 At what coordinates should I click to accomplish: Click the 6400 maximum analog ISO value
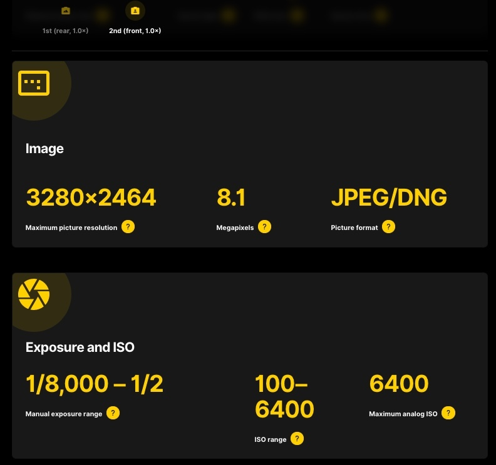[x=399, y=384]
